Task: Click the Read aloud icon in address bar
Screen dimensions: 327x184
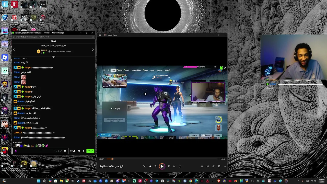Action: pyautogui.click(x=93, y=37)
